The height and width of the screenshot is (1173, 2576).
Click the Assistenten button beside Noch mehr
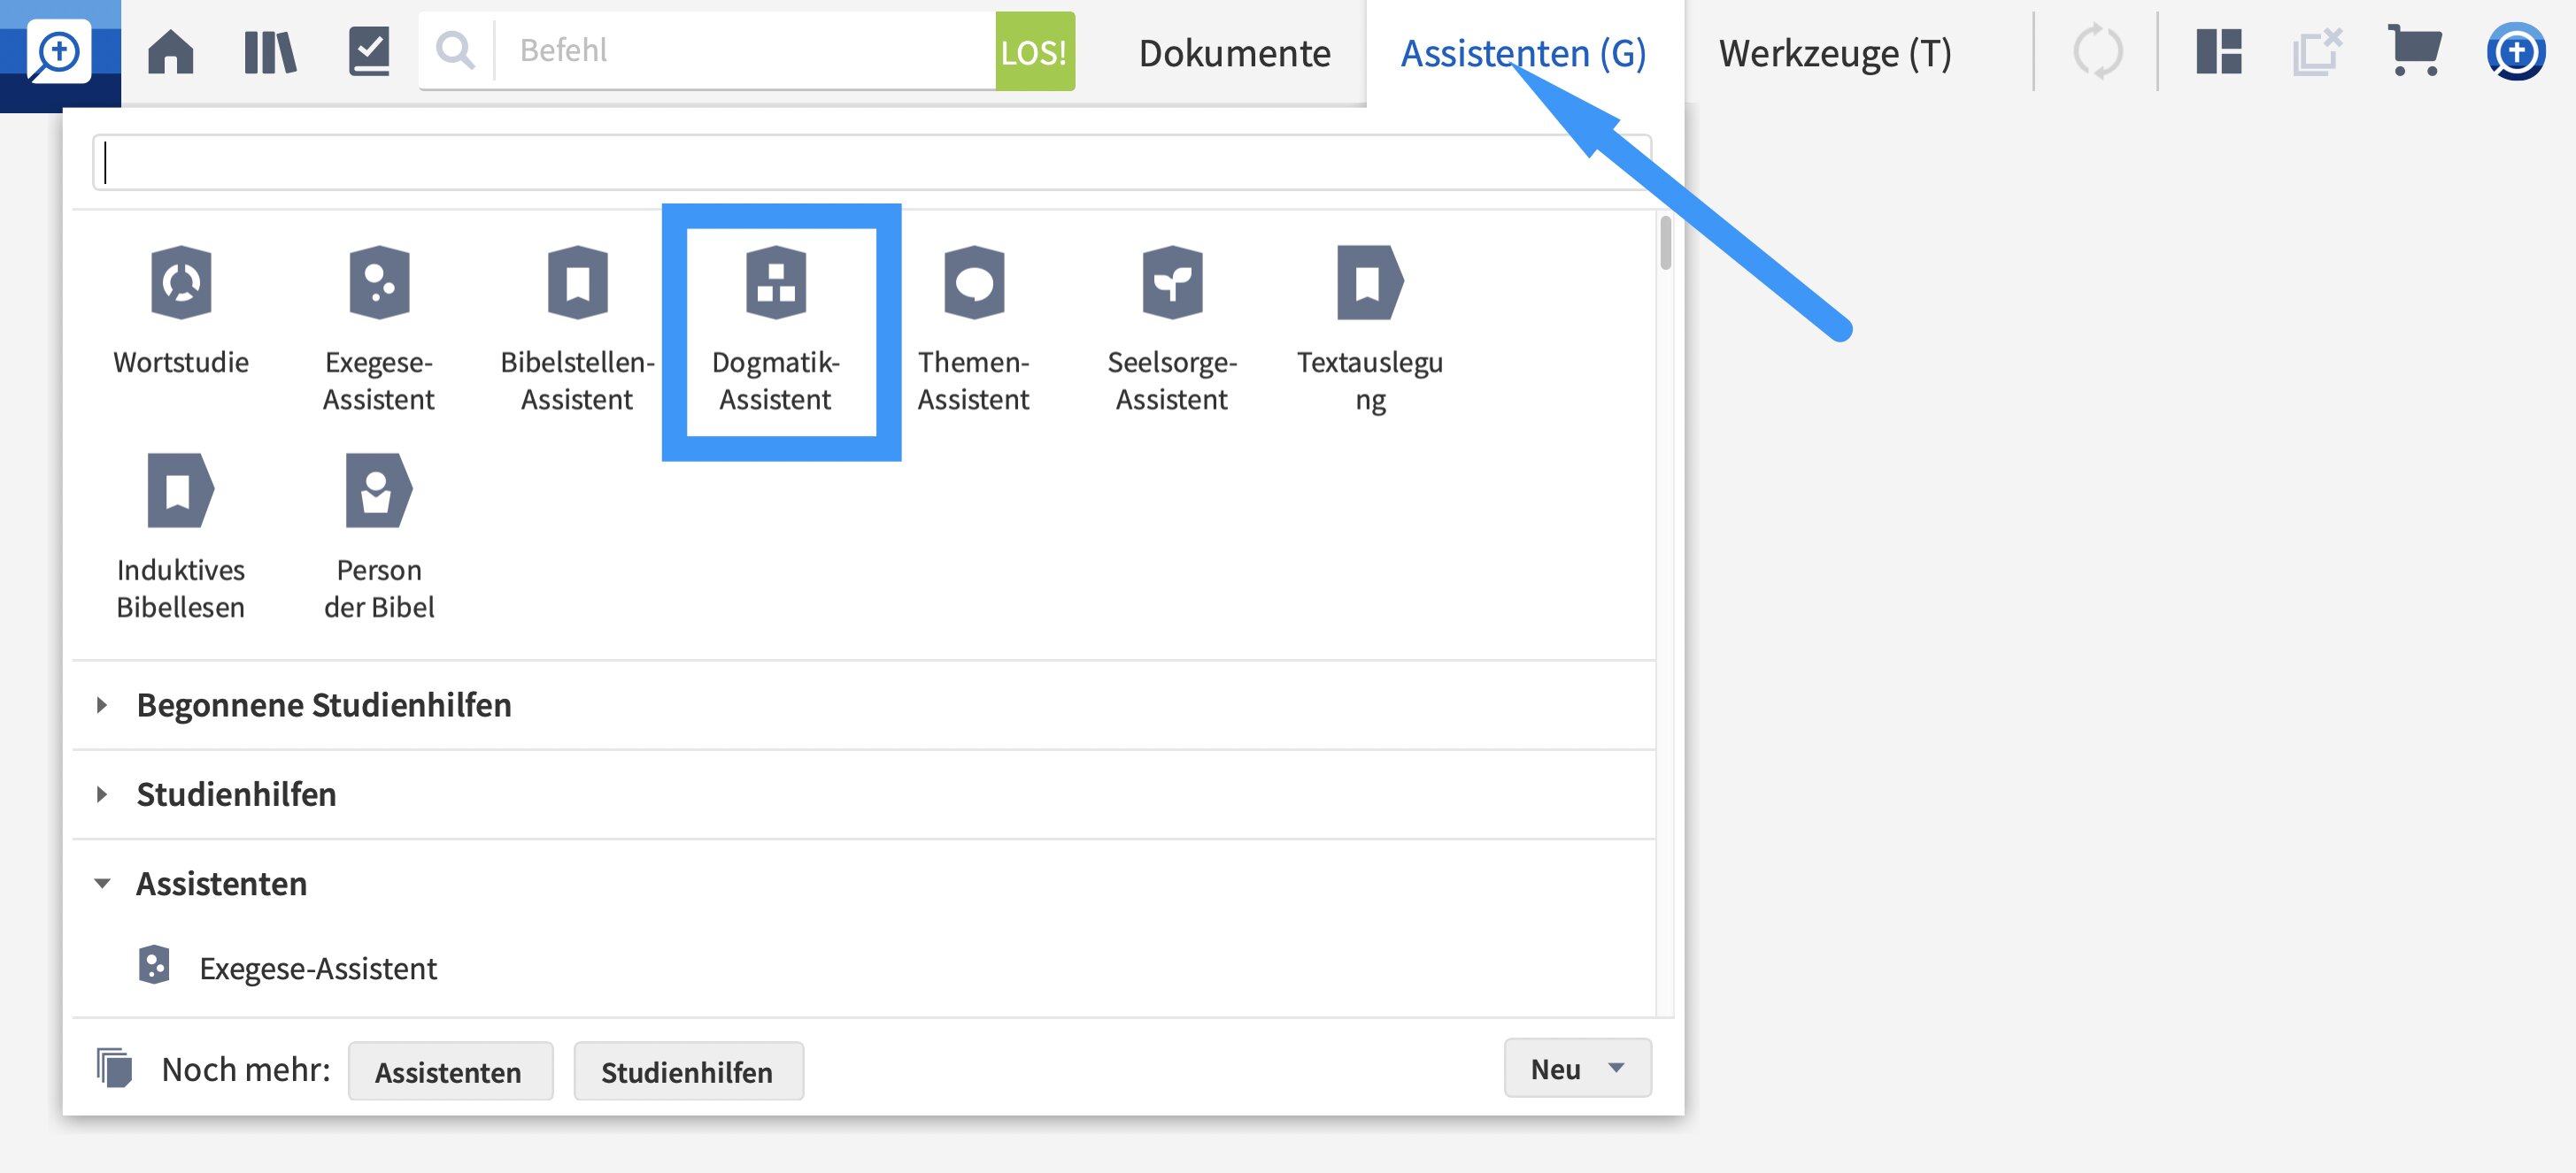(x=450, y=1071)
